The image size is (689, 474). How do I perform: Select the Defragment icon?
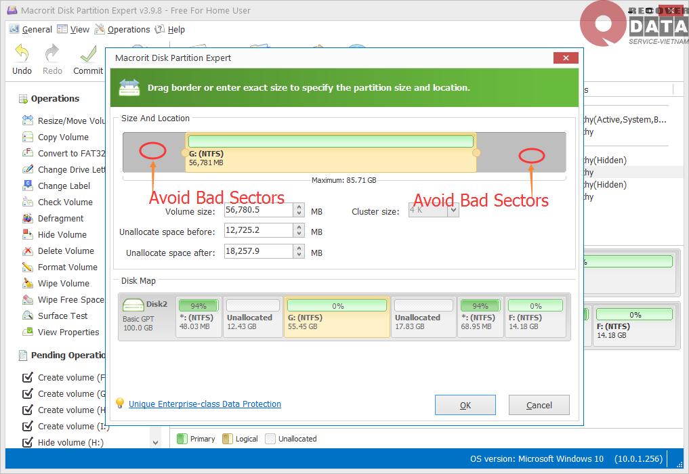click(28, 218)
